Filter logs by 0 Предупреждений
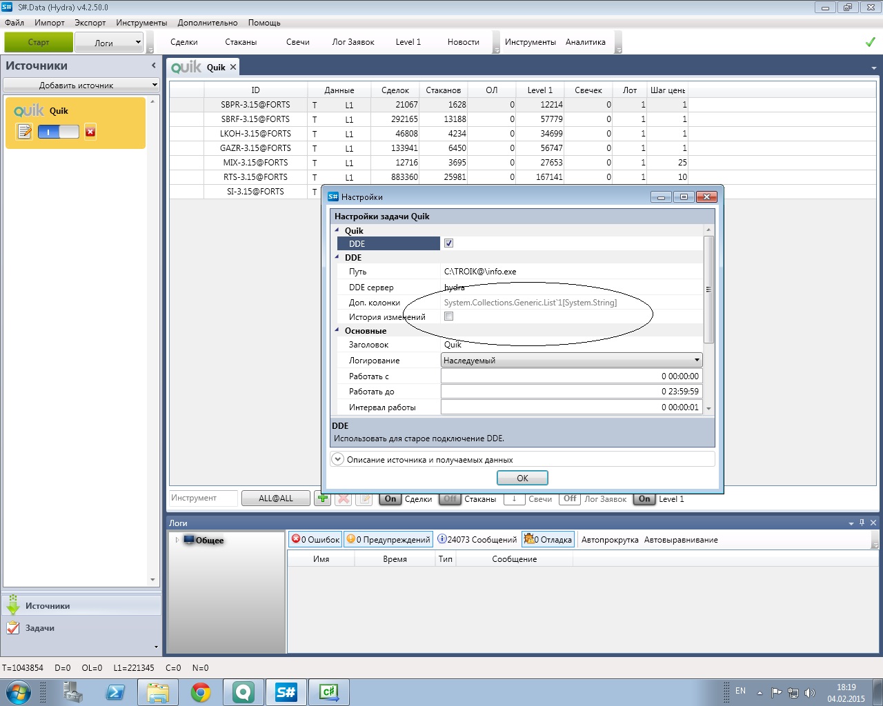Screen dimensions: 883x706 388,540
